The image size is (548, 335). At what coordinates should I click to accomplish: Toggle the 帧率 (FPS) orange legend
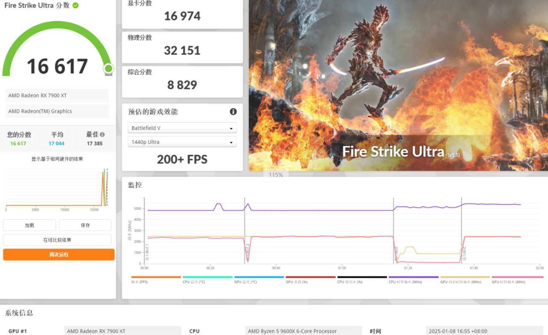156,280
